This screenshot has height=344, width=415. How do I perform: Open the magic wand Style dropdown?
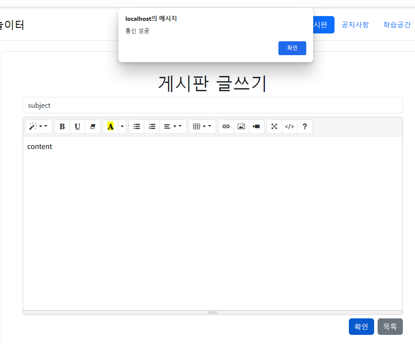coord(39,126)
